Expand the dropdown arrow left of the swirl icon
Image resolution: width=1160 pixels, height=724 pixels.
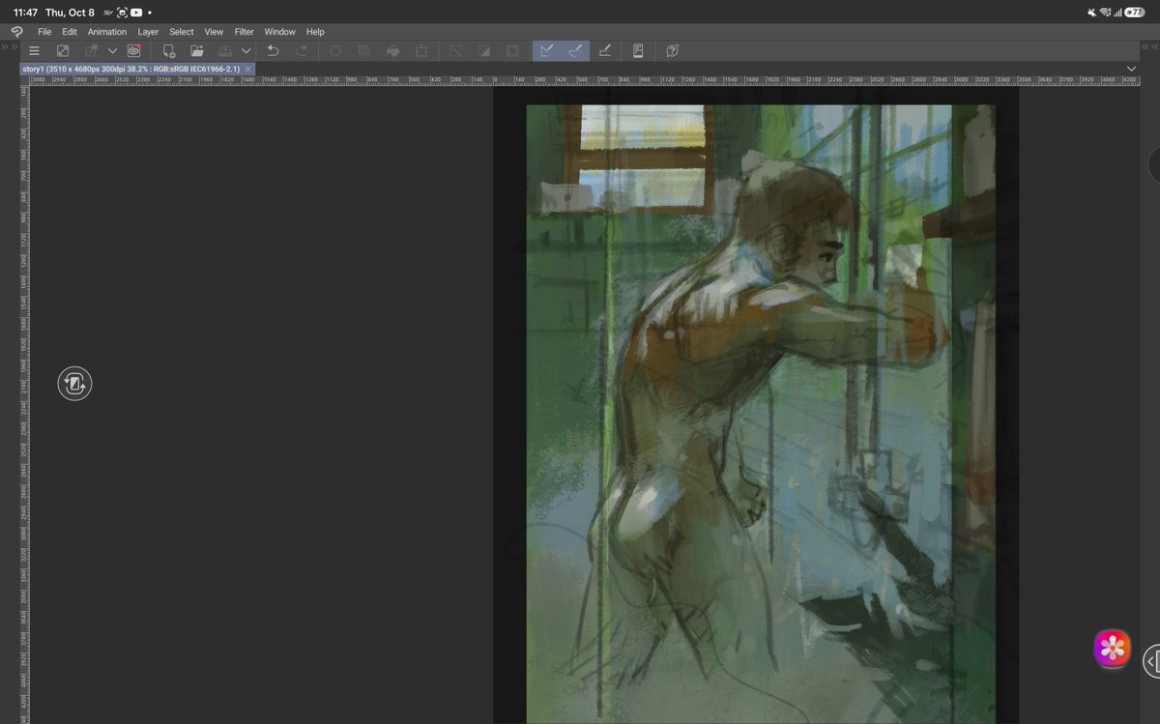112,50
